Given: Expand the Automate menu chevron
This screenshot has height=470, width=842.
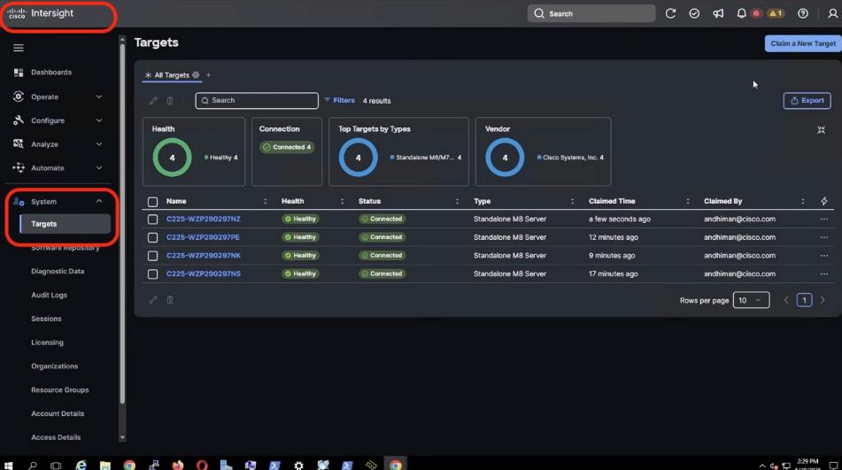Looking at the screenshot, I should 99,167.
